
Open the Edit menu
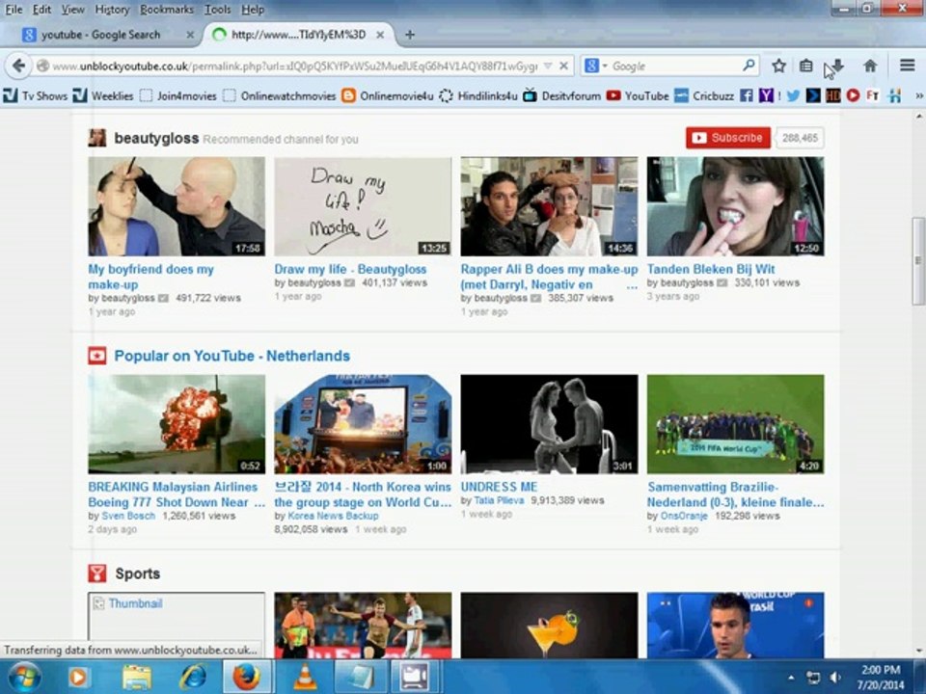(41, 10)
